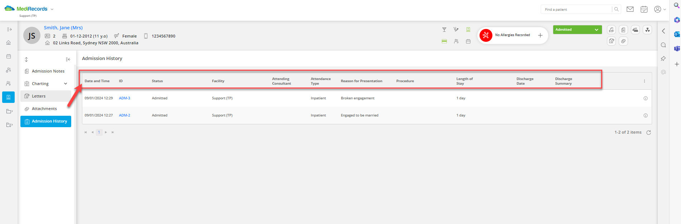Screen dimensions: 681x224
Task: Open the MediRecords practice dropdown arrow
Action: click(52, 9)
